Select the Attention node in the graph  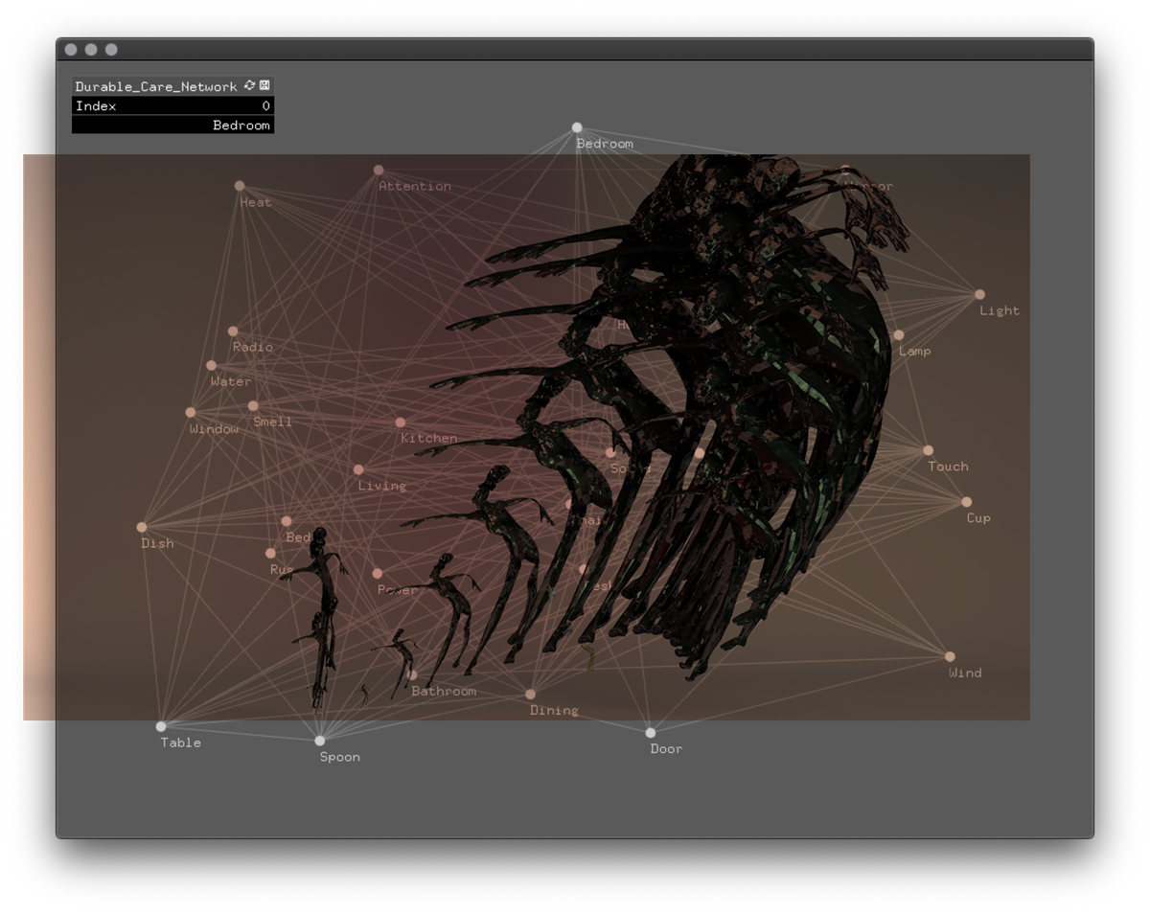(380, 170)
